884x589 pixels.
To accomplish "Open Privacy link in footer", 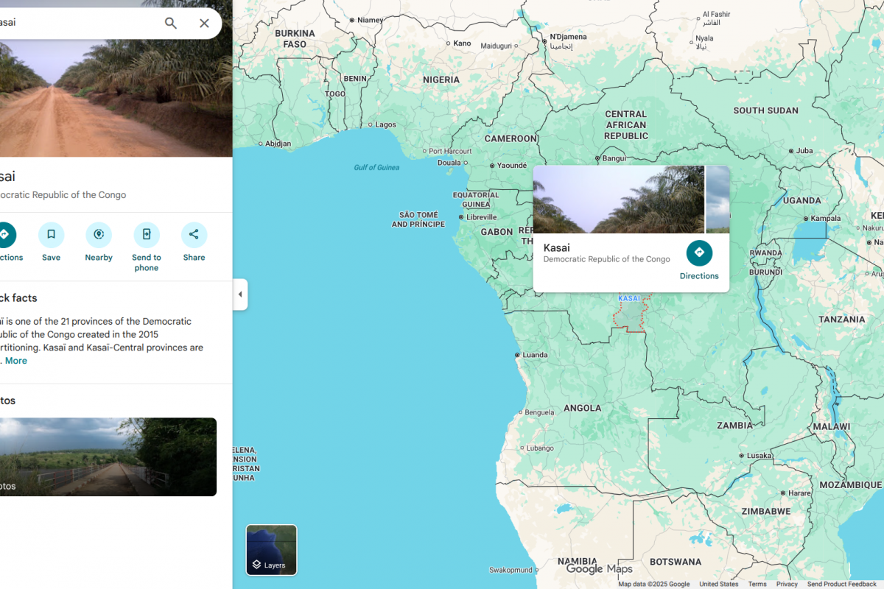I will (787, 584).
